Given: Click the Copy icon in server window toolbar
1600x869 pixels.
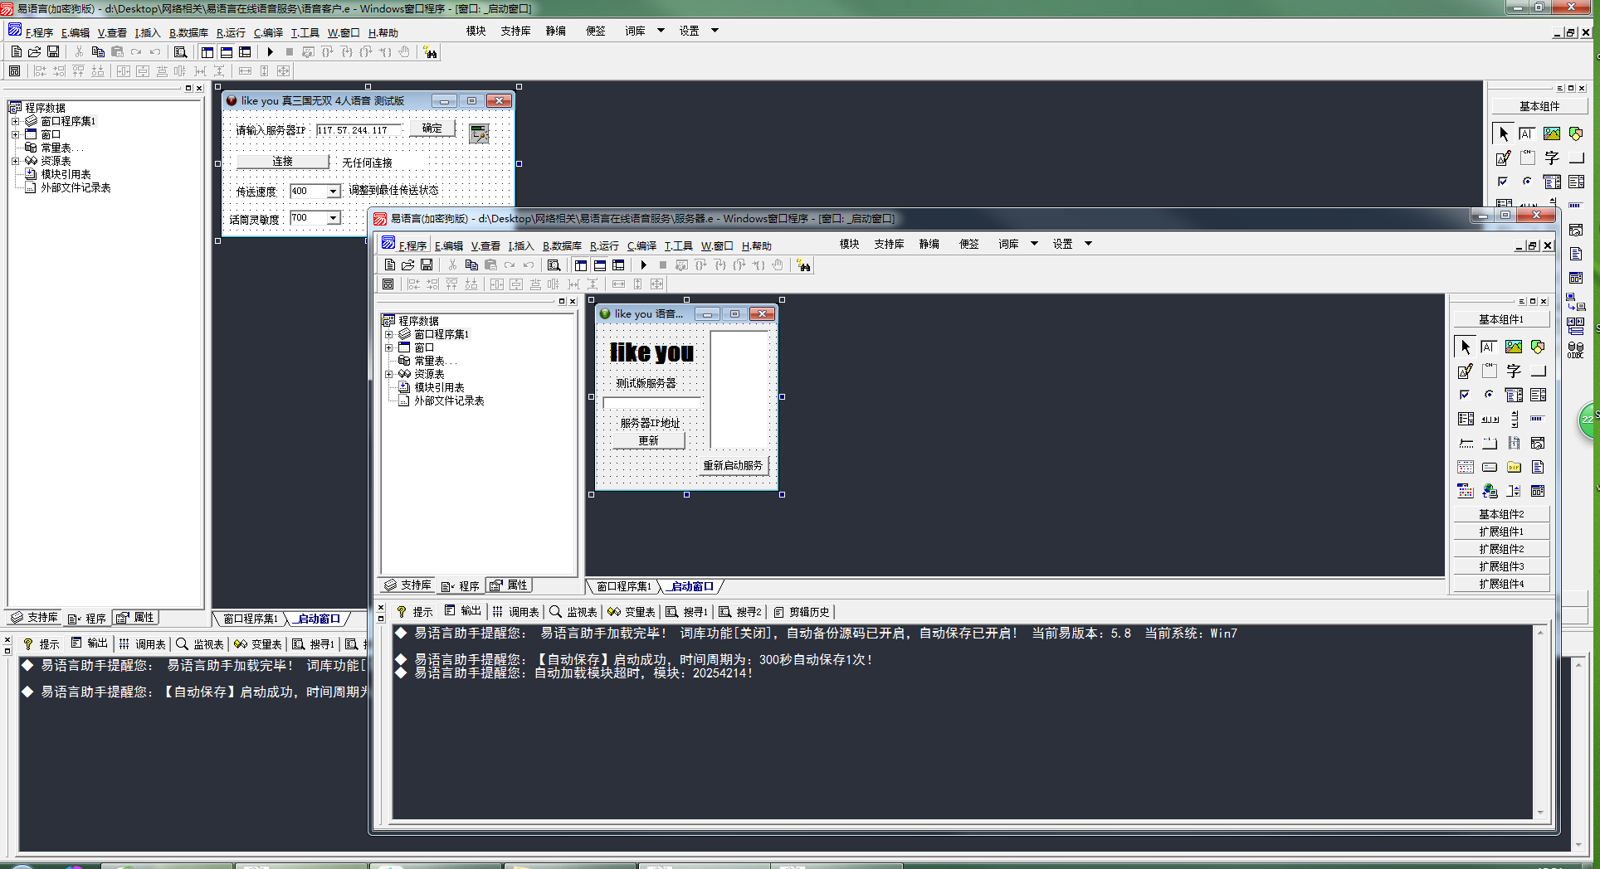Looking at the screenshot, I should [471, 265].
